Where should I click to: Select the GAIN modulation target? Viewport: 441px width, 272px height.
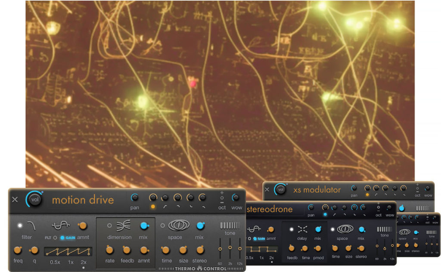click(62, 238)
